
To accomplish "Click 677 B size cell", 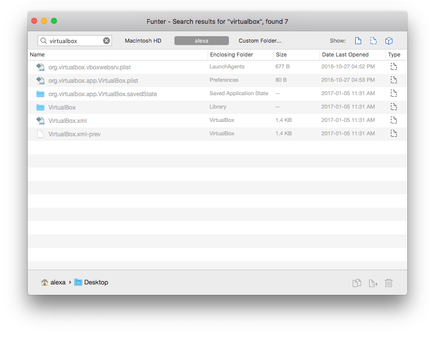I will click(282, 66).
